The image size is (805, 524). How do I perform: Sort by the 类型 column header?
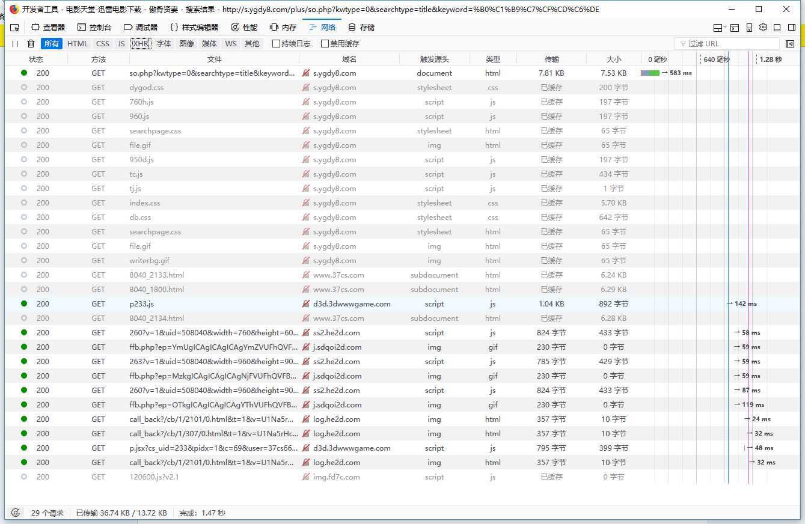[x=493, y=59]
